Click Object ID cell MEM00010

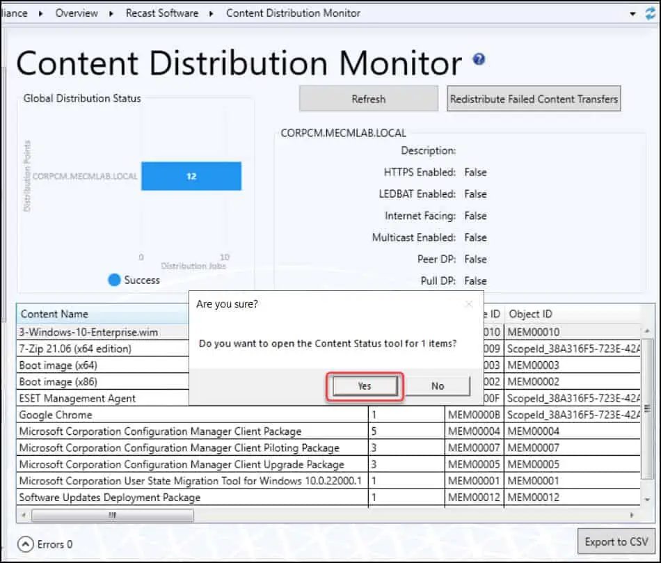[572, 332]
